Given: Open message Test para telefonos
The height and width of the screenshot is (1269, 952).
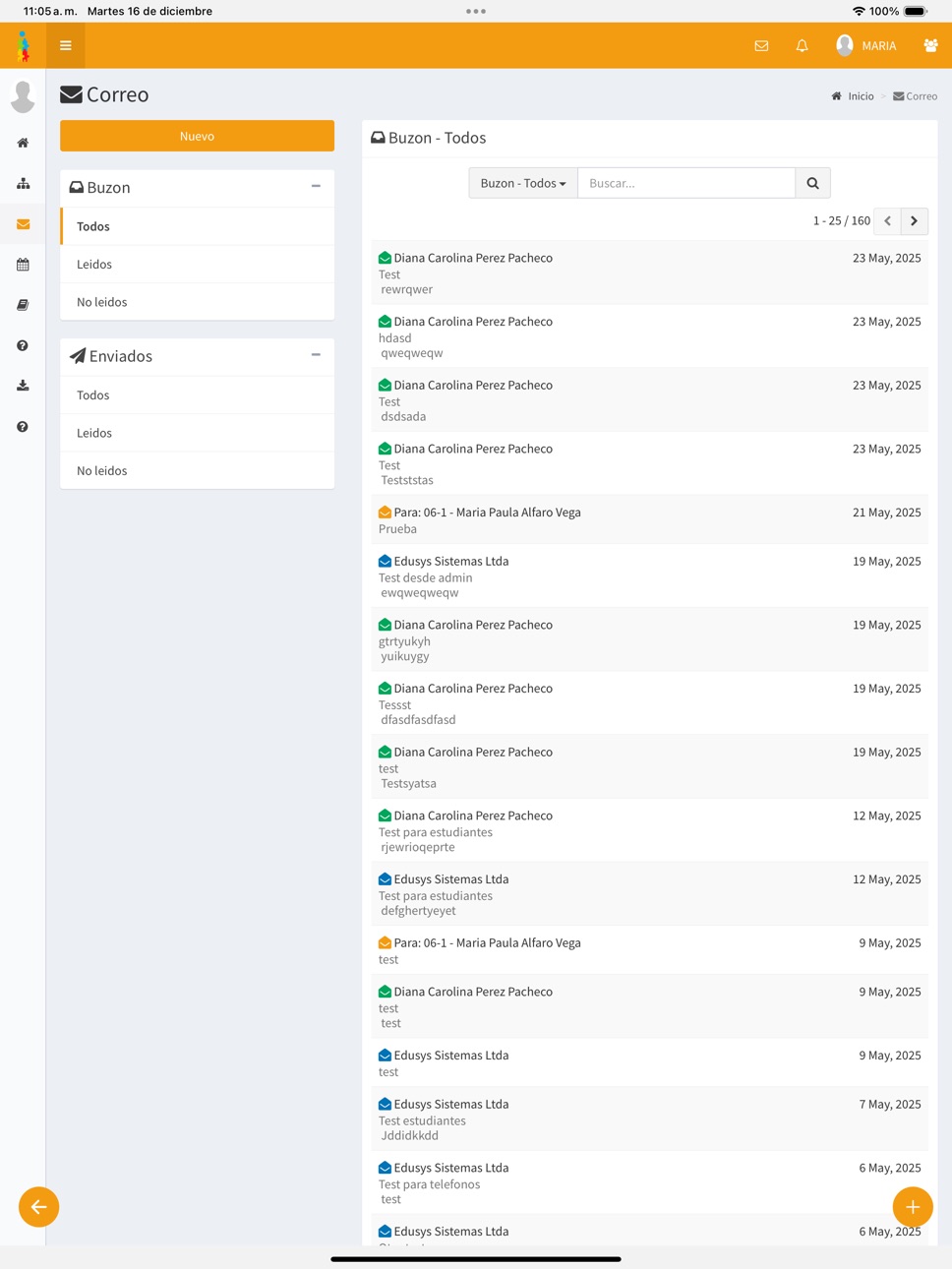Looking at the screenshot, I should (x=649, y=1182).
